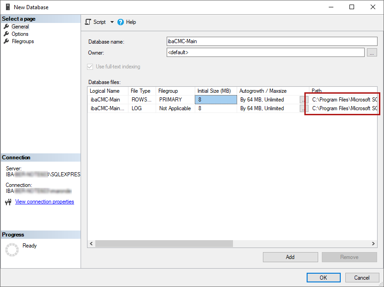
Task: Select the highlighted initial size cell of ROWS row
Action: (216, 100)
